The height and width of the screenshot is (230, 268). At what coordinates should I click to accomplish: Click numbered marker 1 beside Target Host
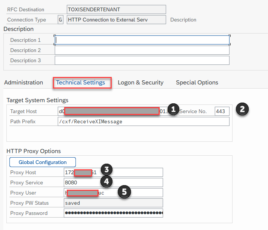tap(173, 109)
